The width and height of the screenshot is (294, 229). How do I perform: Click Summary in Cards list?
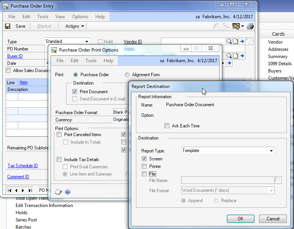pyautogui.click(x=278, y=56)
